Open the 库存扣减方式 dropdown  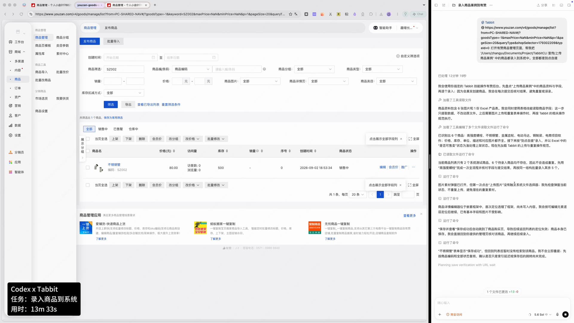[x=124, y=93]
